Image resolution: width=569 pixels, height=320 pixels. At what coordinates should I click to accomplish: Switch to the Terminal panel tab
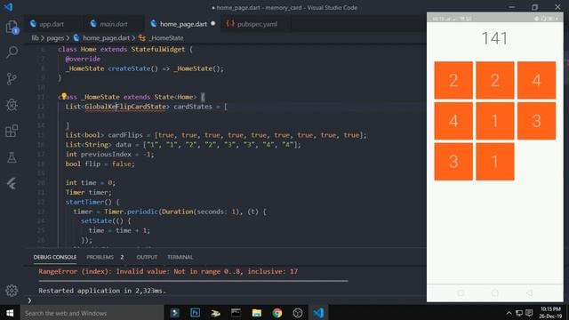180,257
